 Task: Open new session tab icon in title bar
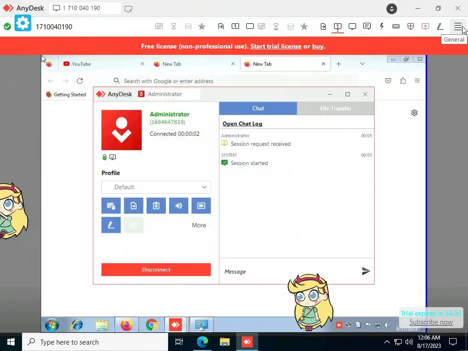128,9
